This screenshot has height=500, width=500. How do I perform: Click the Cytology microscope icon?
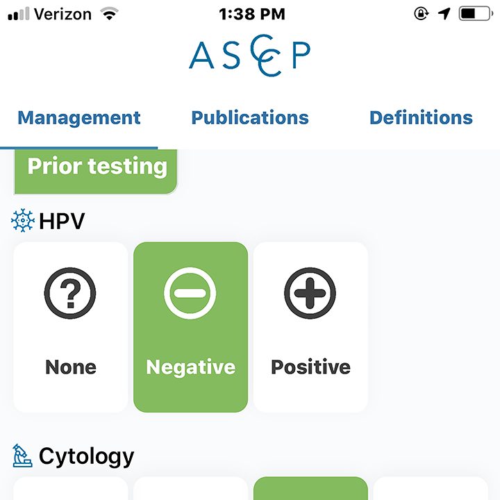click(x=22, y=456)
